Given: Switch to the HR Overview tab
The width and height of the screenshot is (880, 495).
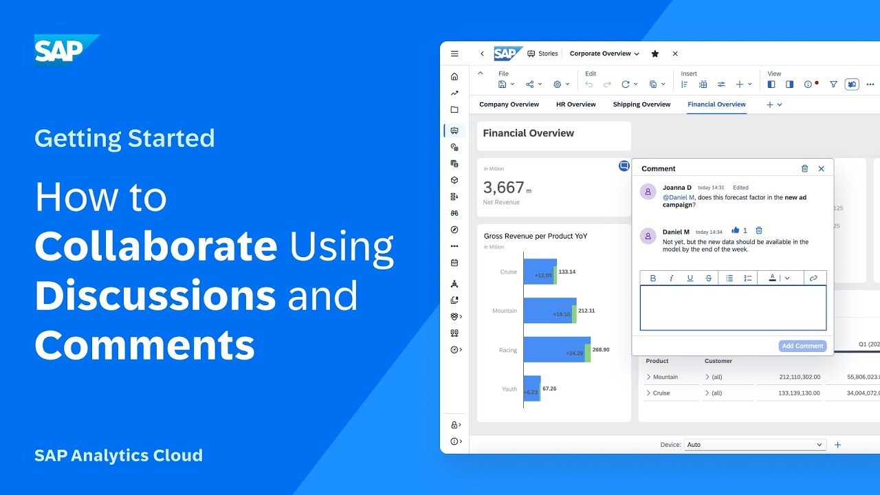Looking at the screenshot, I should (x=576, y=104).
